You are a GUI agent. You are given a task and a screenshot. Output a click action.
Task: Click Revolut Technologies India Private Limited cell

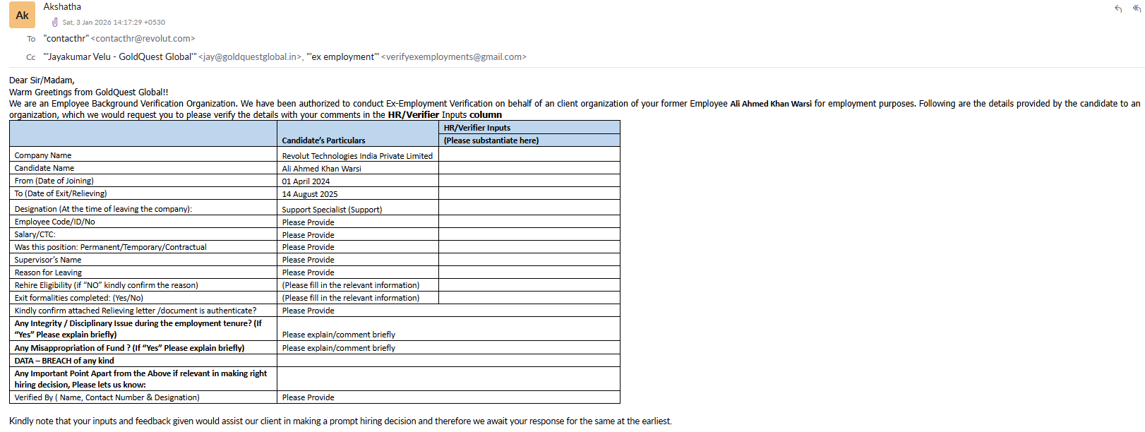tap(357, 156)
